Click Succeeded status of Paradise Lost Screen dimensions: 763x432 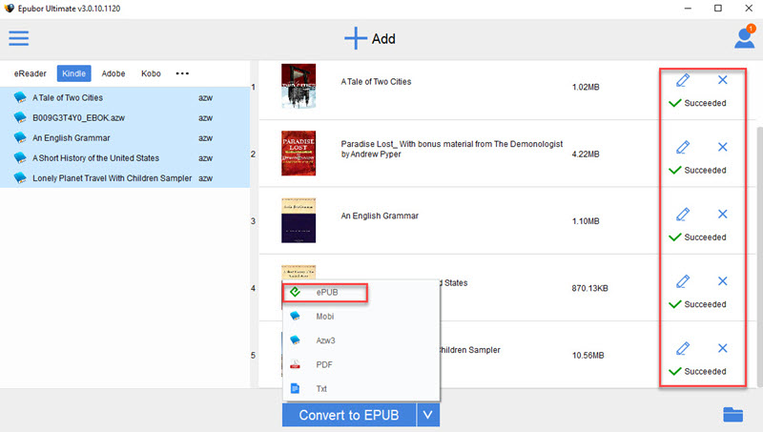tap(697, 171)
